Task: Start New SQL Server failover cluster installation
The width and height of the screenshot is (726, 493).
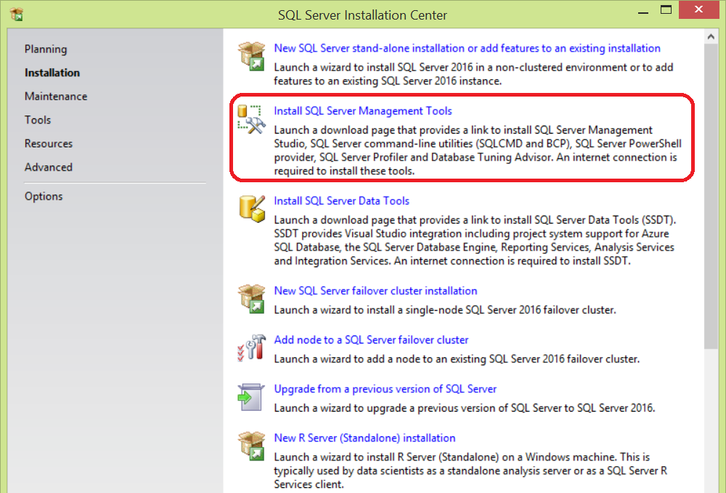Action: click(x=375, y=290)
